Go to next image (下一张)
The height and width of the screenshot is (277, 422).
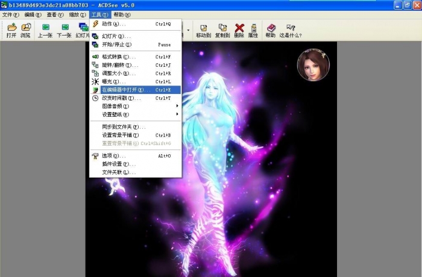(x=65, y=30)
